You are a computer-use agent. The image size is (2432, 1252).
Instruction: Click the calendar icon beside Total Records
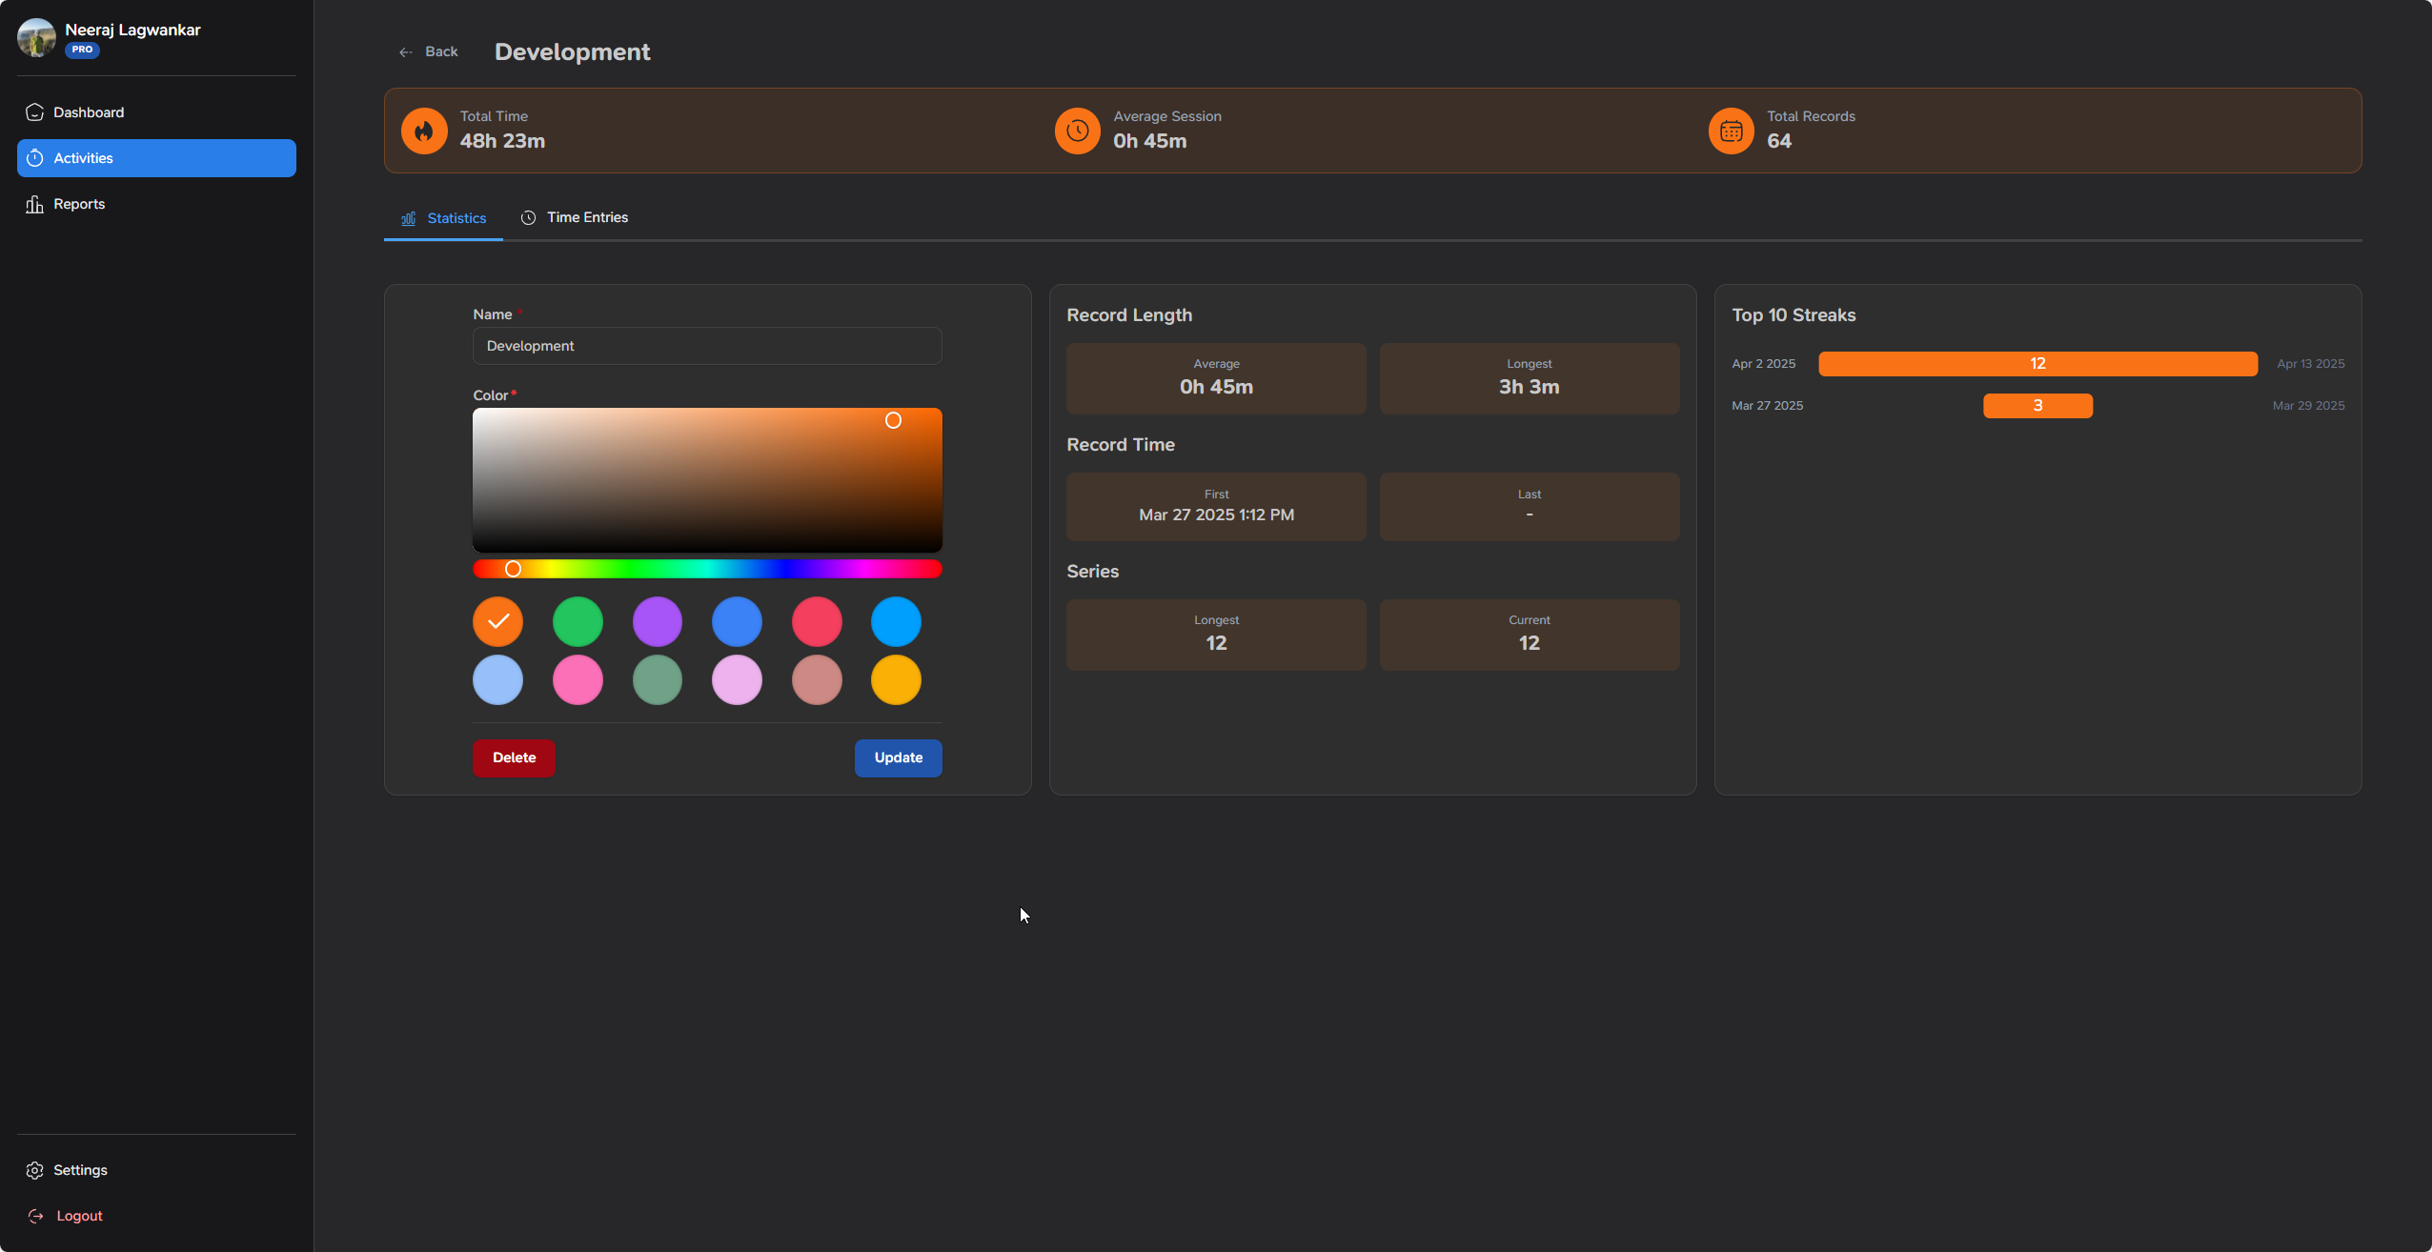(1729, 131)
